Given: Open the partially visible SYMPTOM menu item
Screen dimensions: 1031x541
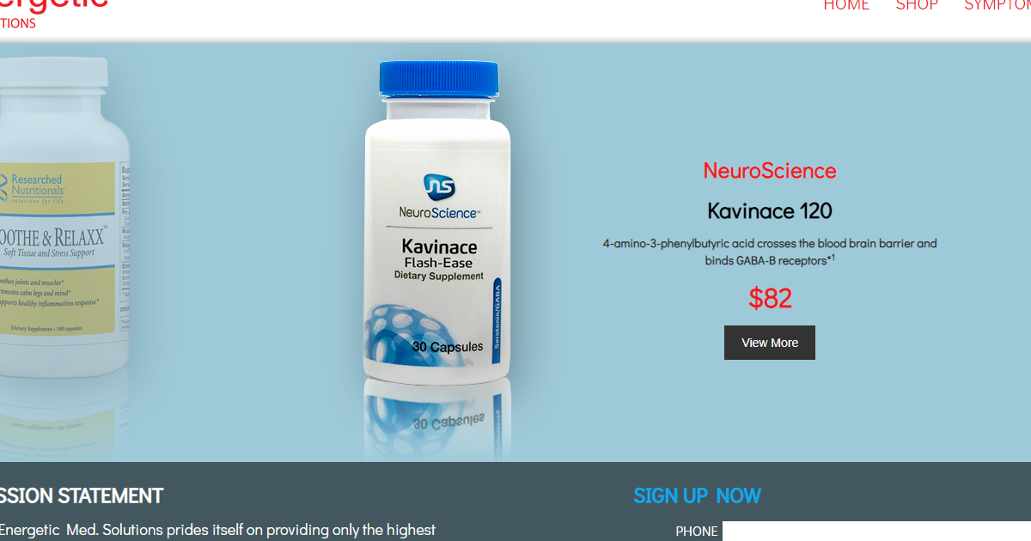Looking at the screenshot, I should (997, 6).
